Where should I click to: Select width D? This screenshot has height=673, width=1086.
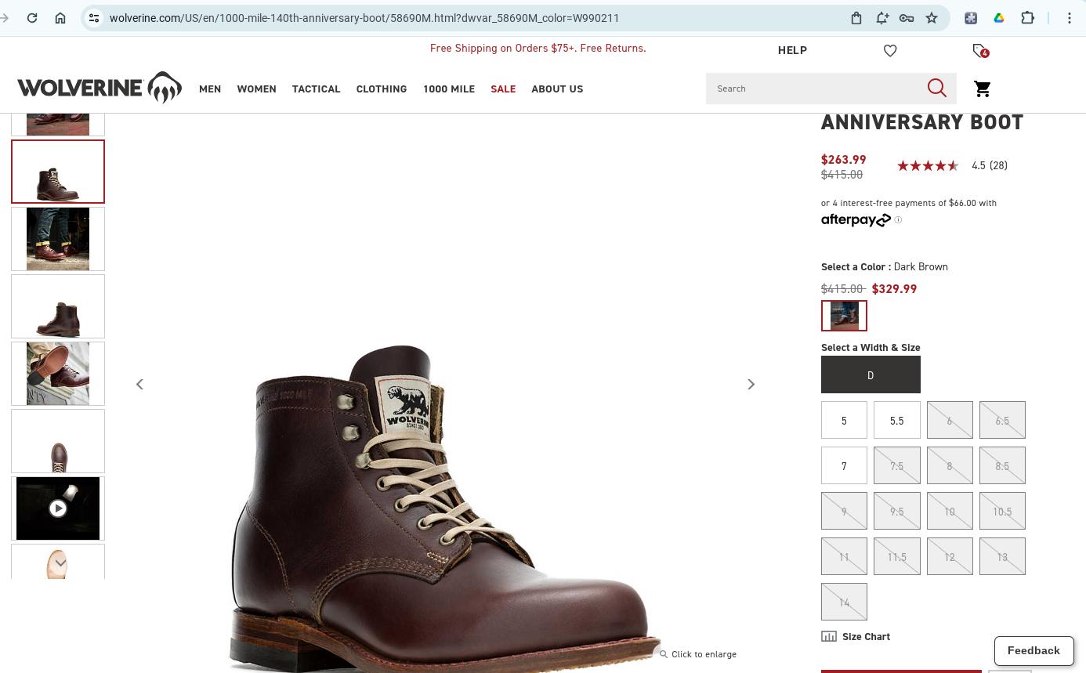click(871, 375)
